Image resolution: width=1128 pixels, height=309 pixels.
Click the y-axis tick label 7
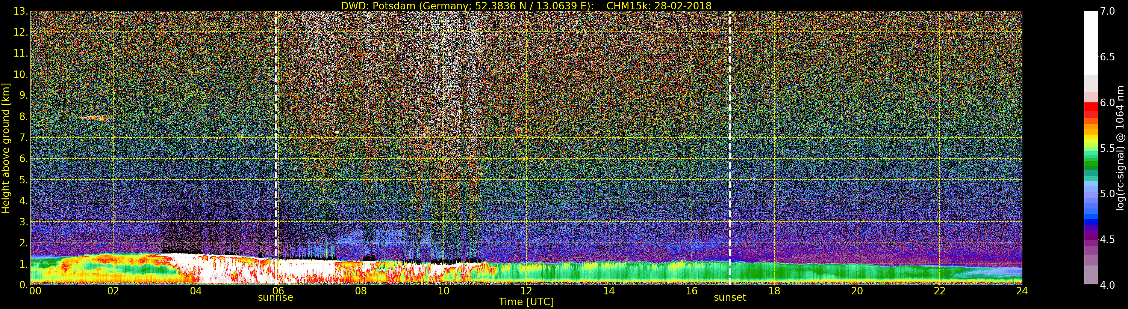pos(24,138)
